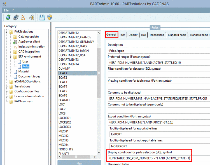Click the roles list scroll up arrow

(x=99, y=33)
